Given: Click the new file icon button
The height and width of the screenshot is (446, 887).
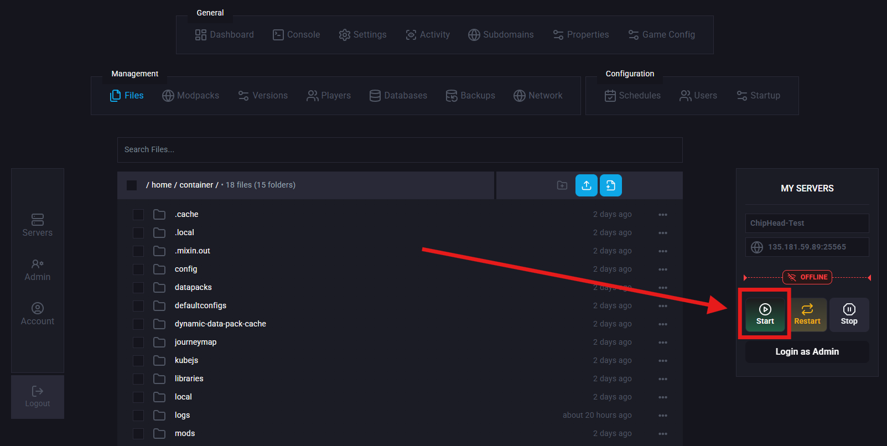Looking at the screenshot, I should tap(611, 185).
